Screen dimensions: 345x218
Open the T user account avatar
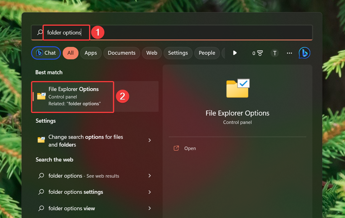click(275, 53)
